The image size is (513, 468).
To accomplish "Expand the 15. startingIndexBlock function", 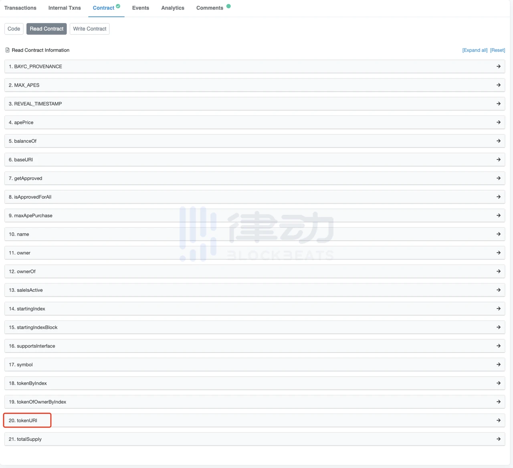I will click(x=254, y=327).
